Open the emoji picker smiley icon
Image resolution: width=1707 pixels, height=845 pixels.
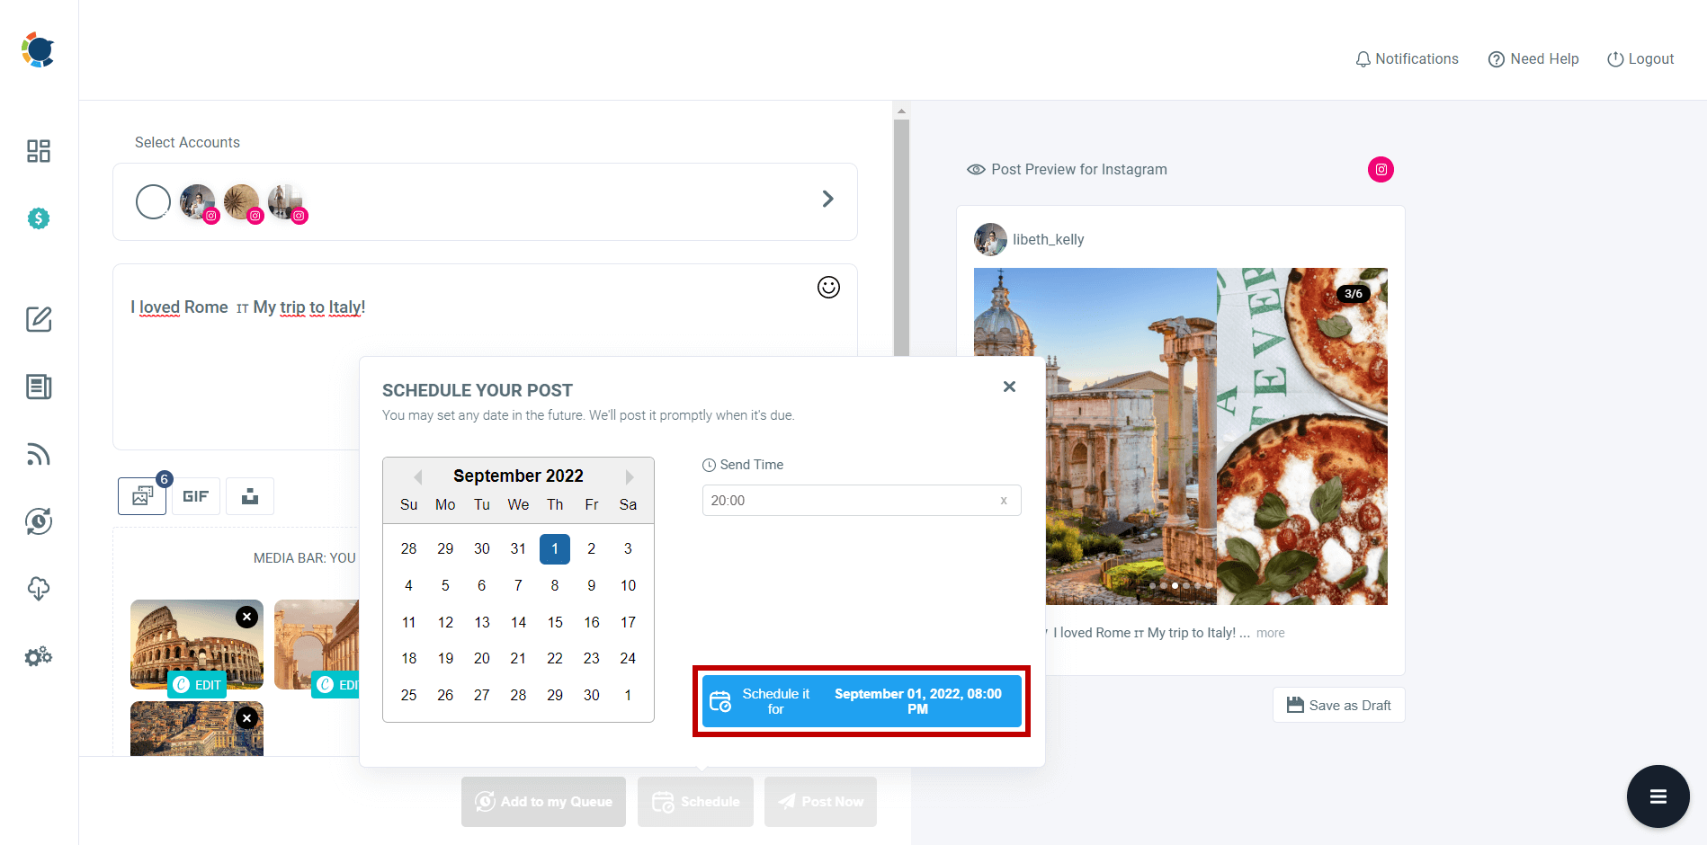point(828,287)
